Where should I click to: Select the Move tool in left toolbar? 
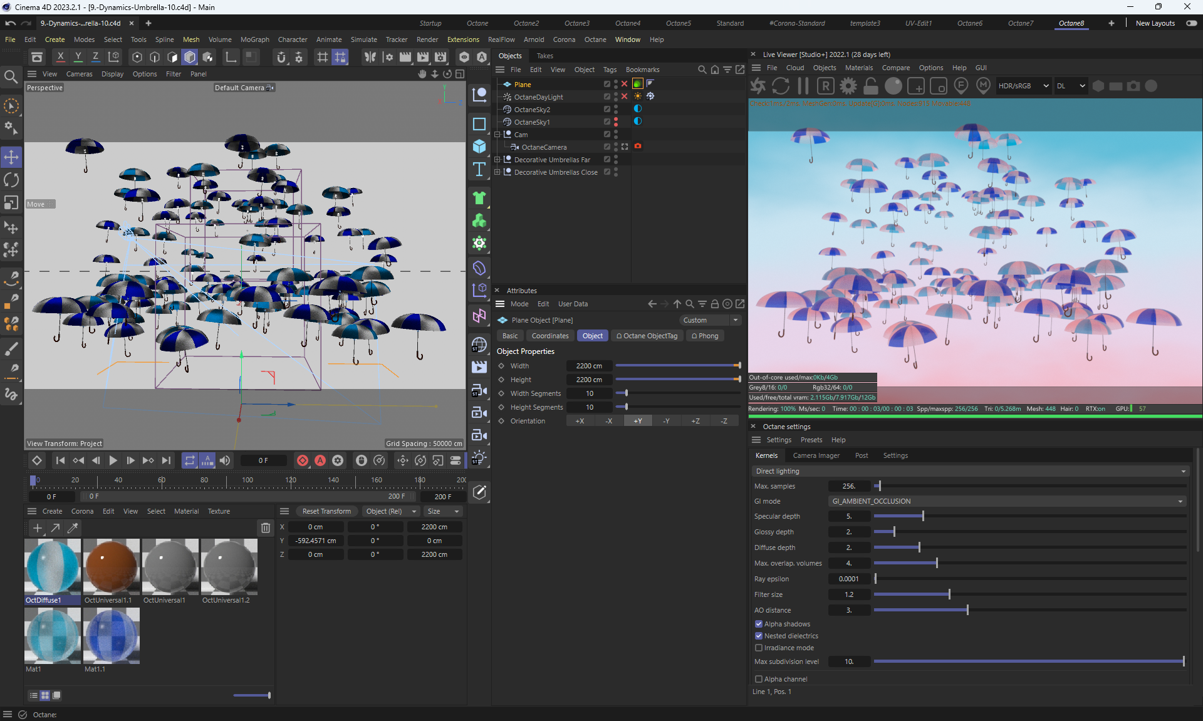click(11, 157)
